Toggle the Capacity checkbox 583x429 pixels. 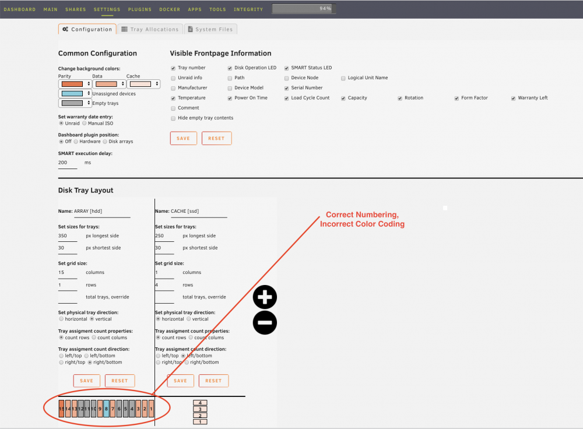click(343, 98)
